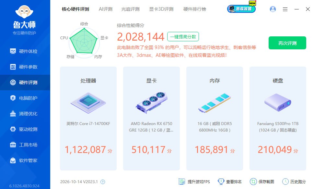The image size is (314, 189).
Task: Open the user account avatar icon
Action: 273,9
